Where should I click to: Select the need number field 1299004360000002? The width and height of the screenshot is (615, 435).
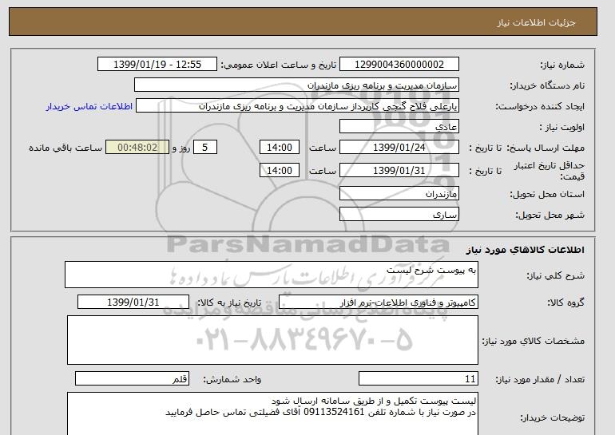pyautogui.click(x=399, y=65)
